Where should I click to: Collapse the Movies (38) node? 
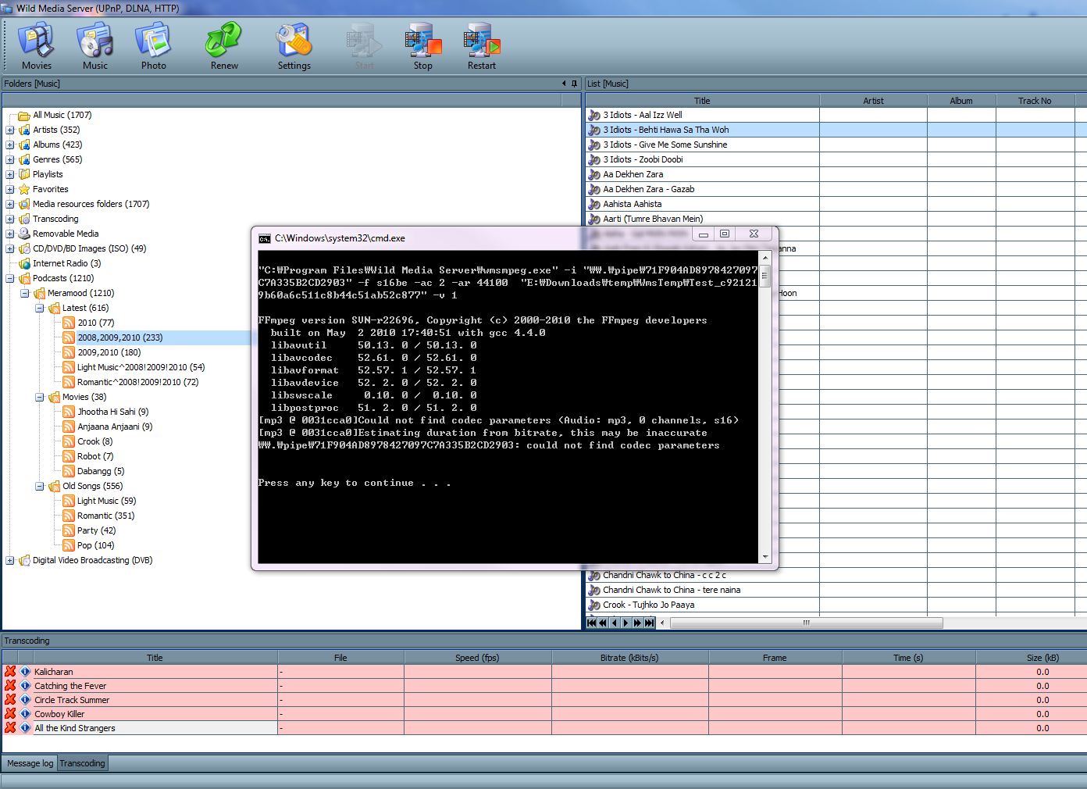tap(40, 397)
